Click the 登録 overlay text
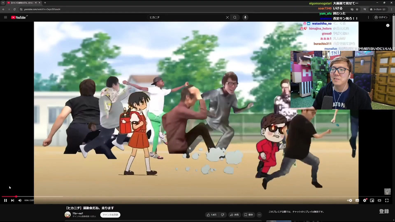Image resolution: width=395 pixels, height=222 pixels. coord(384,211)
